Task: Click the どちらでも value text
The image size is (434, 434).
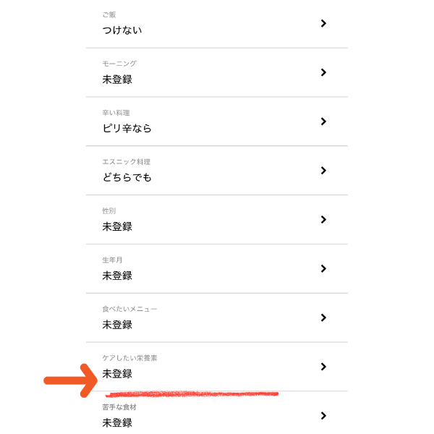Action: (x=127, y=177)
